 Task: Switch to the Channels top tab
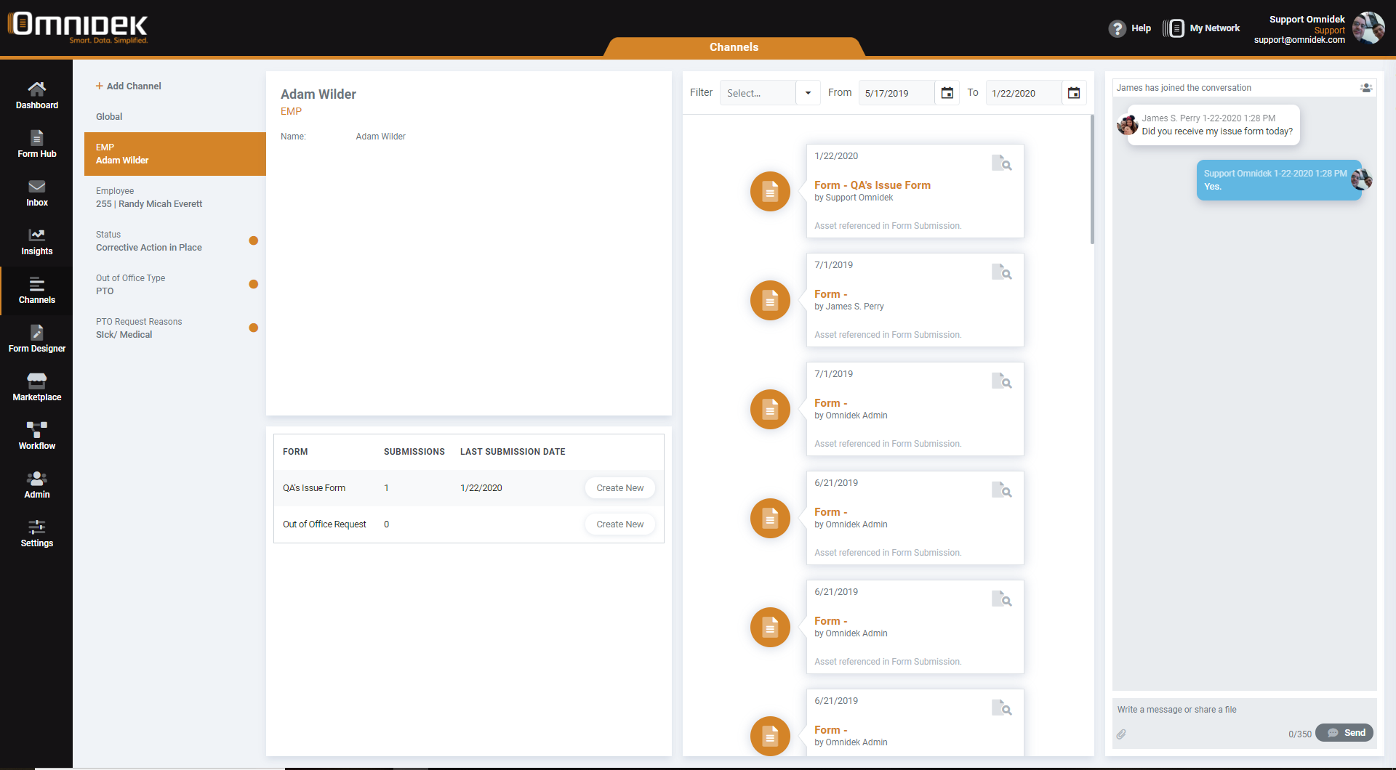tap(734, 47)
